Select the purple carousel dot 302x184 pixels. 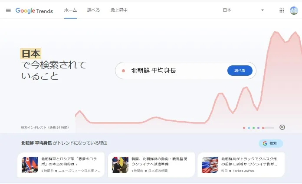pos(258,128)
